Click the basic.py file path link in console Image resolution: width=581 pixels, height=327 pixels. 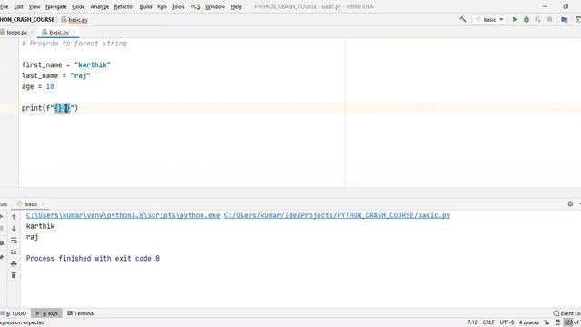point(337,215)
